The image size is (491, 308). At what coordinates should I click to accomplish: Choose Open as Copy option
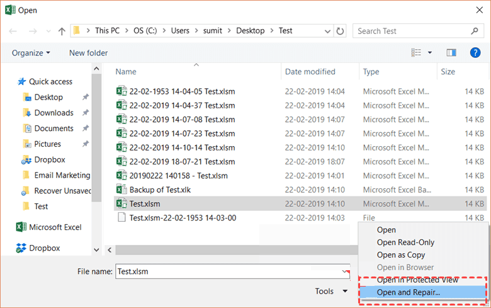point(401,255)
